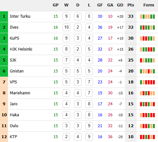This screenshot has height=142, width=158.
Task: Click Oulu's losses box showing 9
Action: [89, 126]
